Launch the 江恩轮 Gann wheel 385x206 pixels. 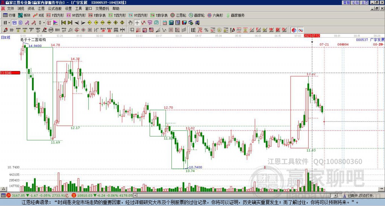pos(178,15)
